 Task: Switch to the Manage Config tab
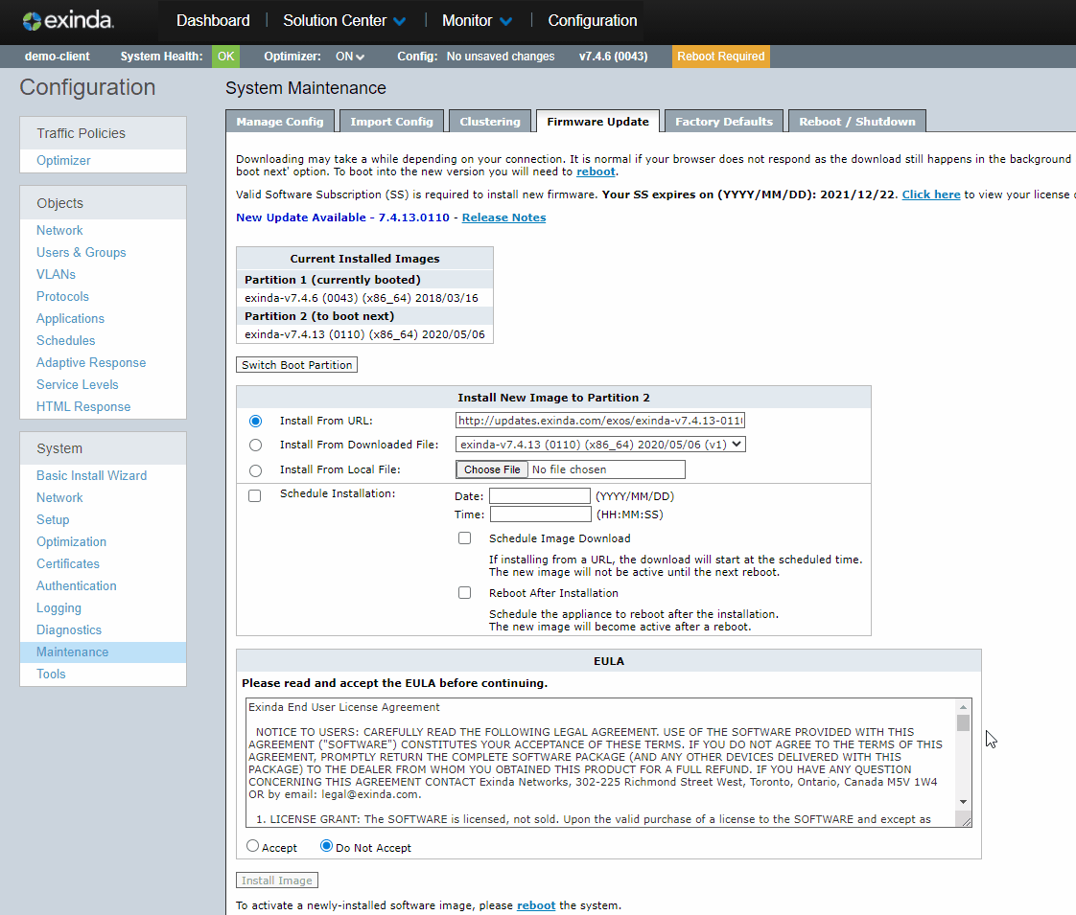[x=280, y=122]
